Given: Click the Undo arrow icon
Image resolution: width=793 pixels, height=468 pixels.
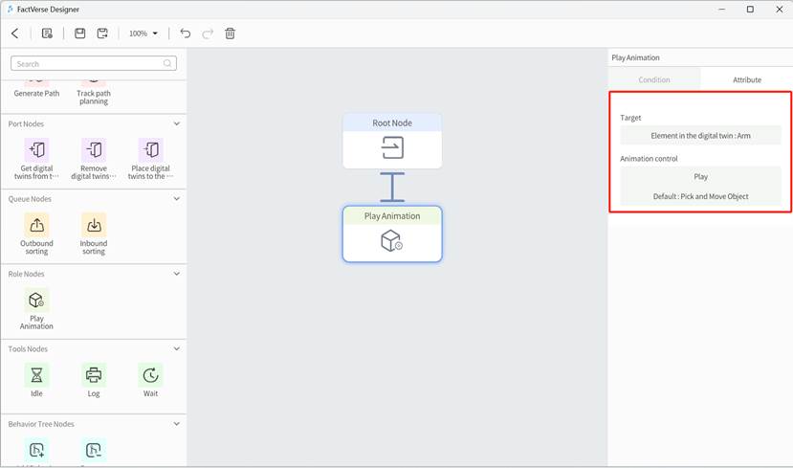Looking at the screenshot, I should [186, 33].
